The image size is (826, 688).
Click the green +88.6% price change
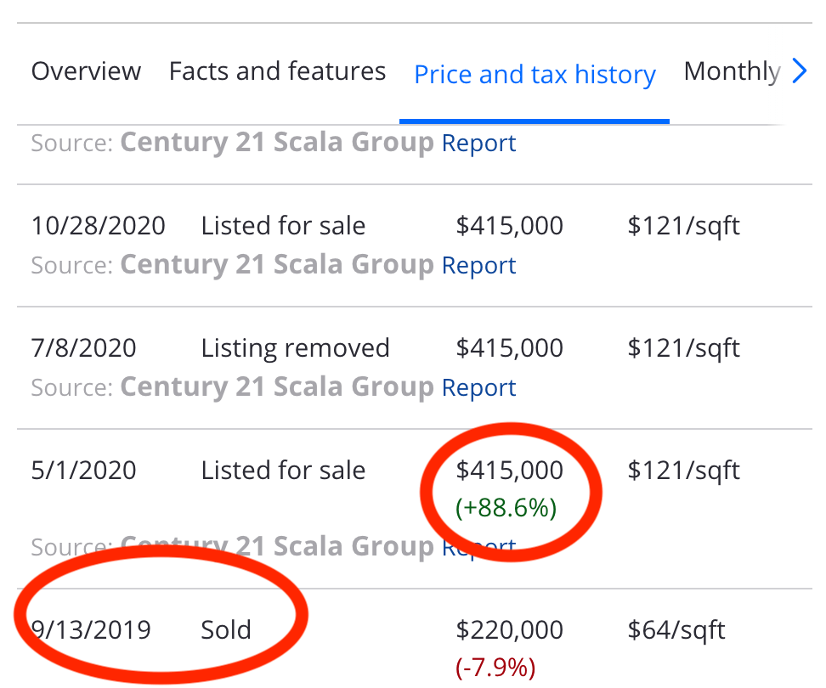pos(506,508)
